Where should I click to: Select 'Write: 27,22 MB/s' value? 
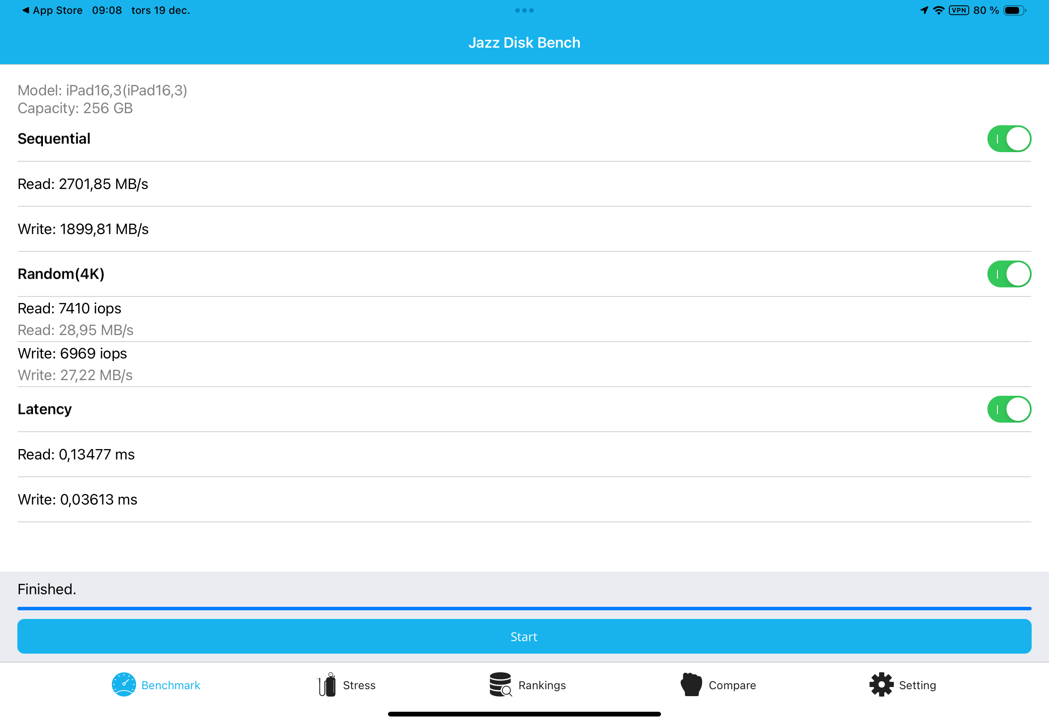(x=75, y=375)
